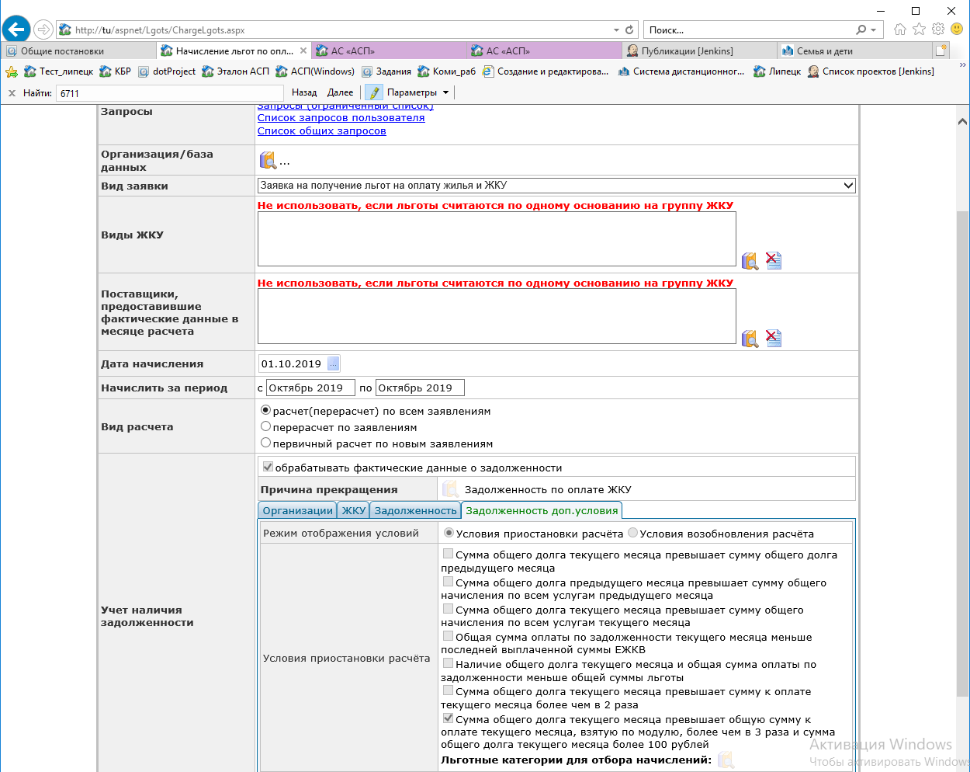The height and width of the screenshot is (772, 970).
Task: Open browser Tools gear icon
Action: click(938, 30)
